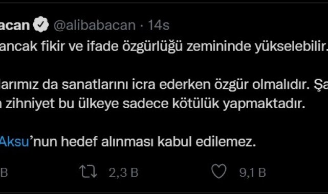Click the dot separator before 14s
The width and height of the screenshot is (328, 194).
[142, 26]
